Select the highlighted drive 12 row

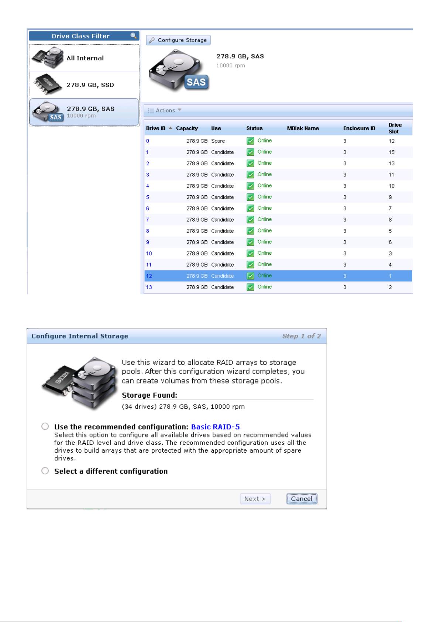(x=278, y=276)
